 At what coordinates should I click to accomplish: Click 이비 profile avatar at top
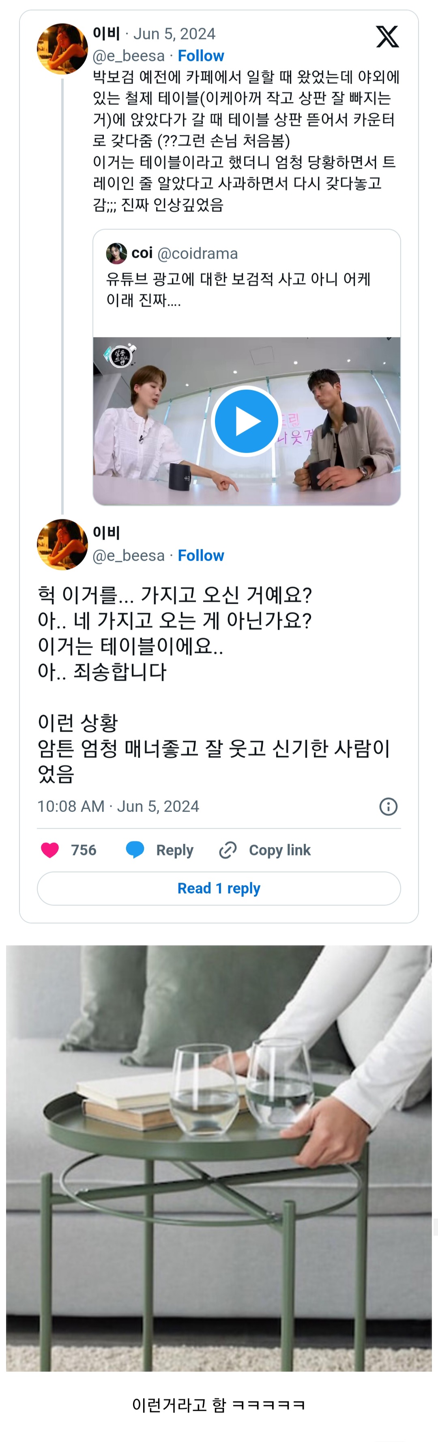[x=62, y=49]
